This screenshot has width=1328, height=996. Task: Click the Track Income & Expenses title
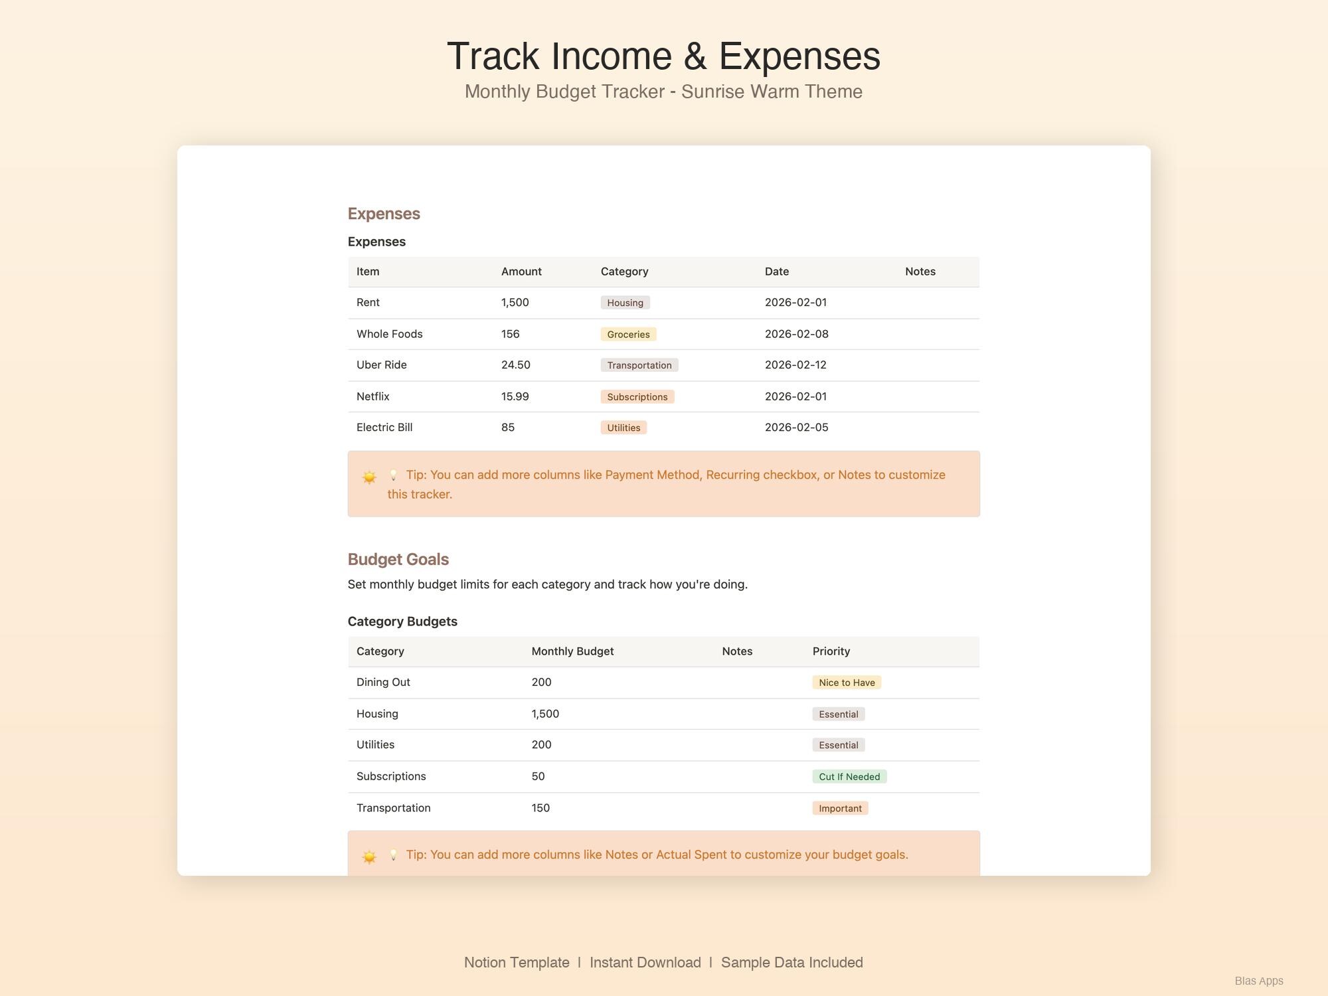664,56
